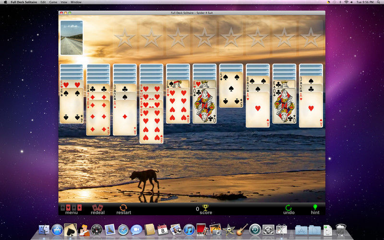
Task: Open the Full Deck Solitaire app menu
Action: tap(24, 2)
